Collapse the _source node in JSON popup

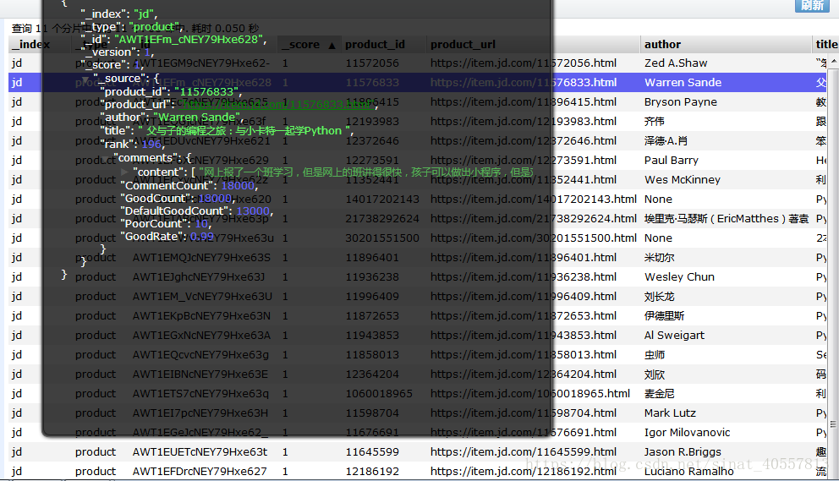(85, 79)
